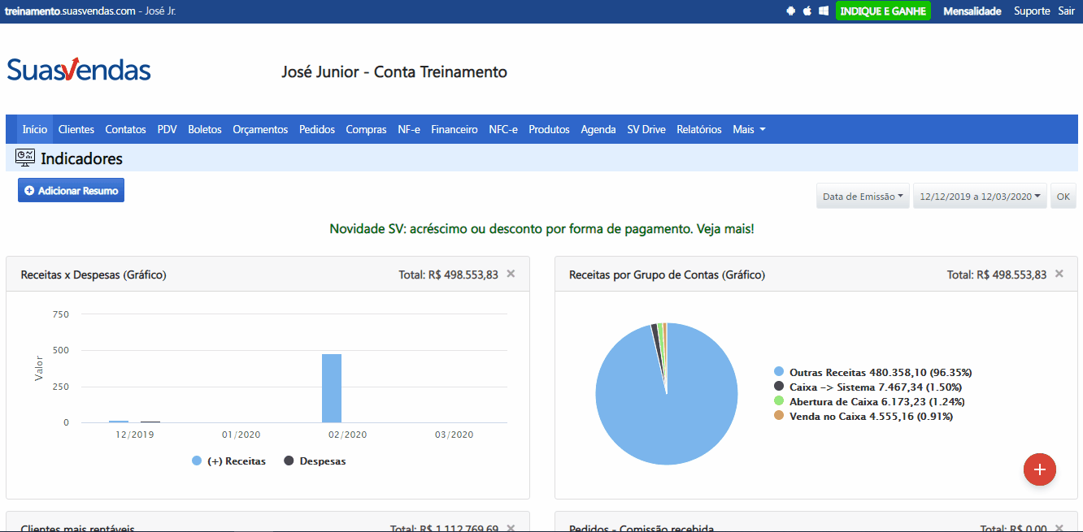Click the Adicionar Resumo button
The height and width of the screenshot is (532, 1083).
[x=71, y=190]
